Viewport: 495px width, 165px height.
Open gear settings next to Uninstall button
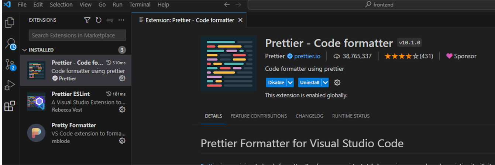[x=337, y=82]
